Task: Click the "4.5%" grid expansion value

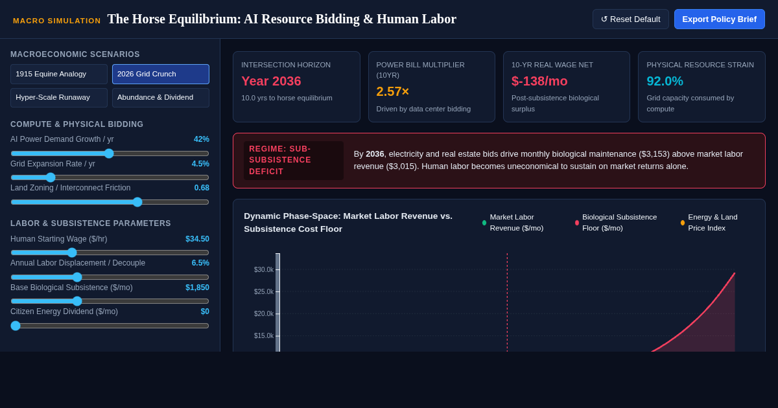Action: [200, 164]
